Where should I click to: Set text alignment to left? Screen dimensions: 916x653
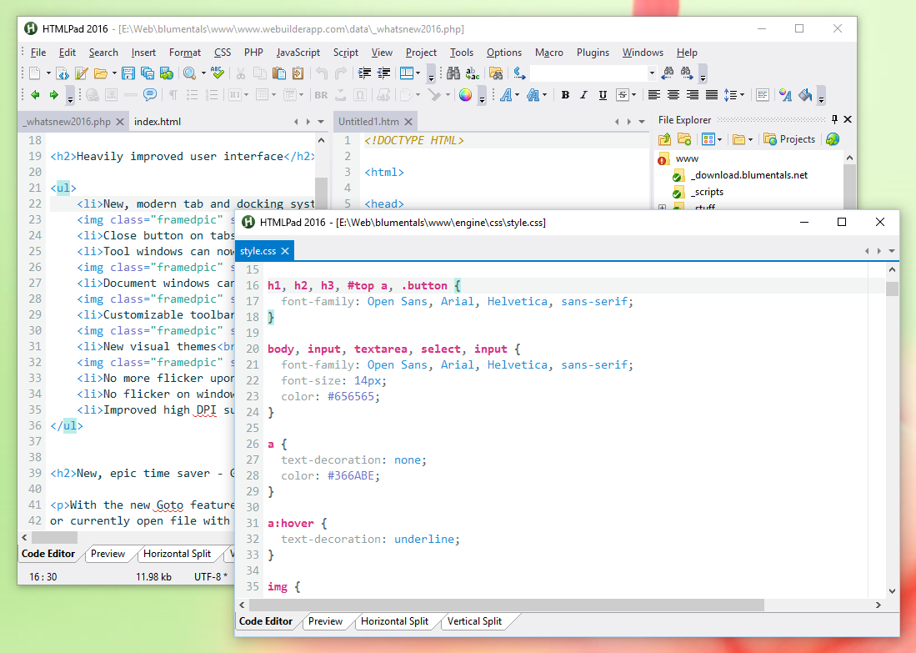654,95
